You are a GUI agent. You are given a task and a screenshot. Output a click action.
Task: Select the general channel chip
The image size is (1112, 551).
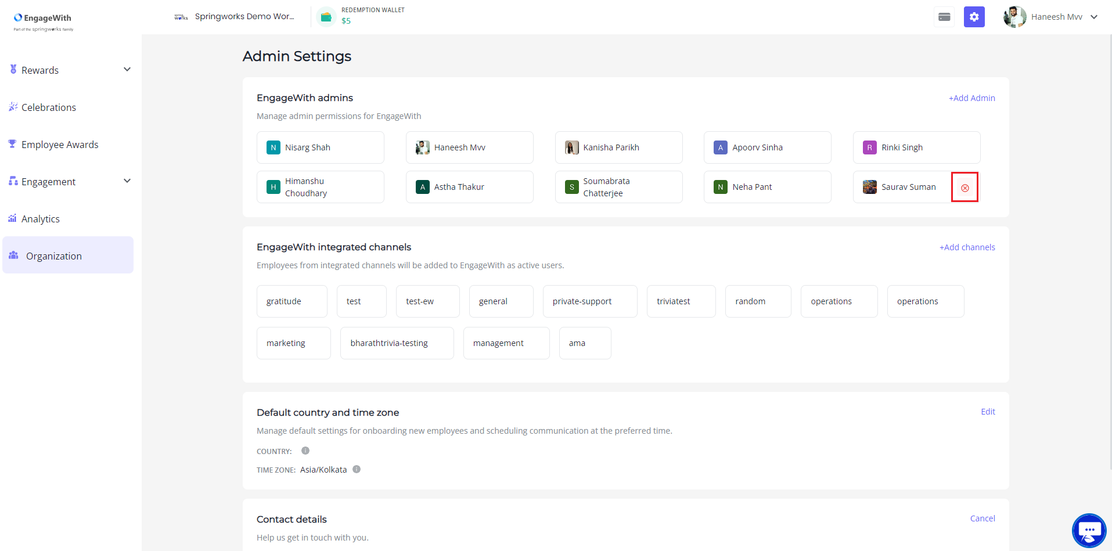click(501, 301)
